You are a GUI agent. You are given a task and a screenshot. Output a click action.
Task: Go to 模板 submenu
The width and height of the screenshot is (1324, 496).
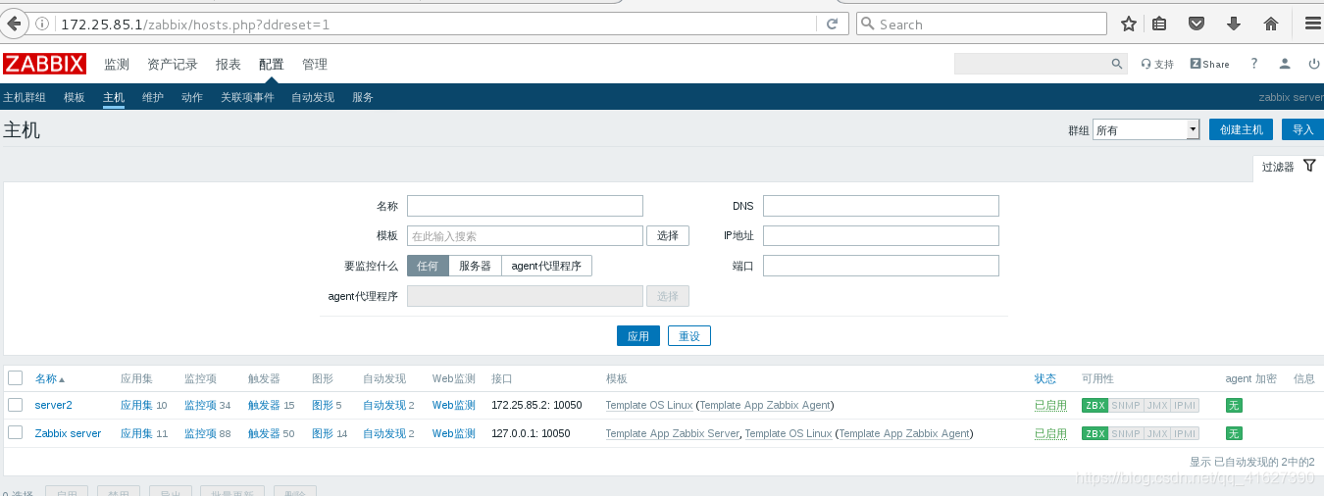pyautogui.click(x=75, y=97)
